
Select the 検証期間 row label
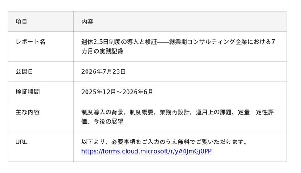(x=27, y=92)
